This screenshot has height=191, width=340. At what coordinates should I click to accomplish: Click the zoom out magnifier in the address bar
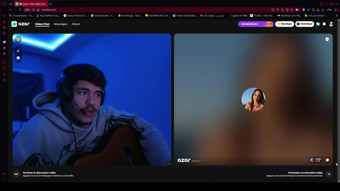273,10
